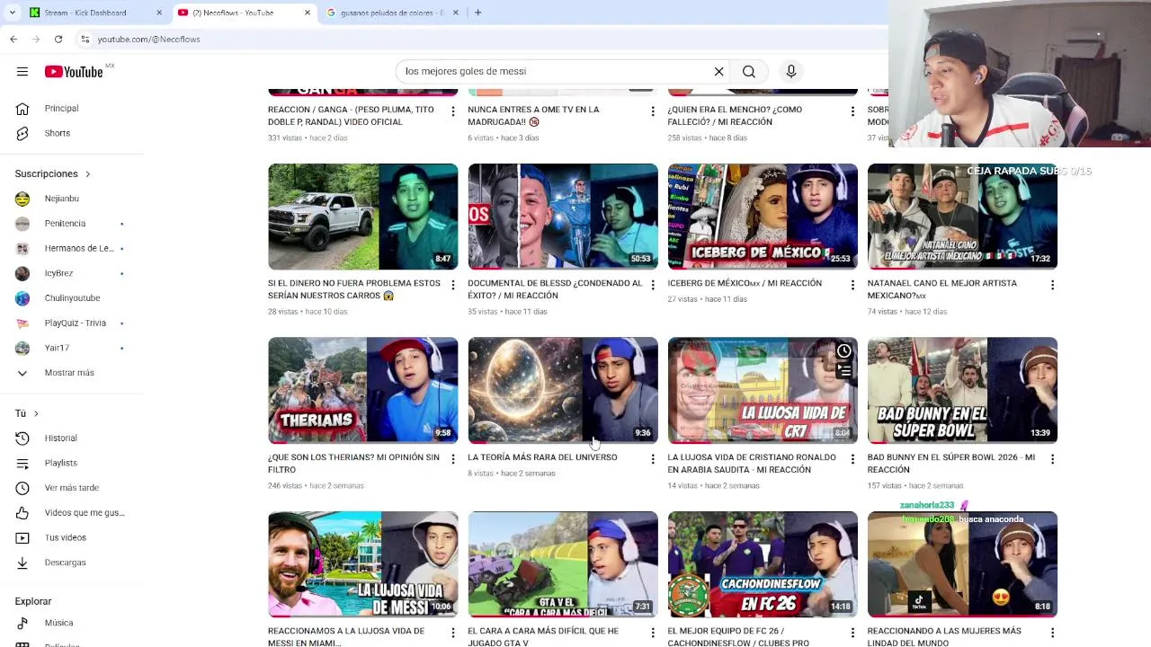
Task: Open the browser tab list dropdown
Action: click(x=12, y=13)
